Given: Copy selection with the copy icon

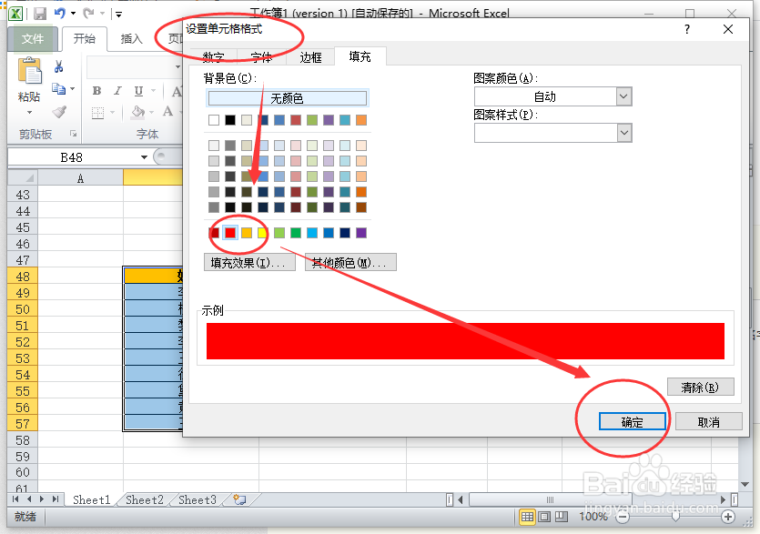Looking at the screenshot, I should pos(58,88).
